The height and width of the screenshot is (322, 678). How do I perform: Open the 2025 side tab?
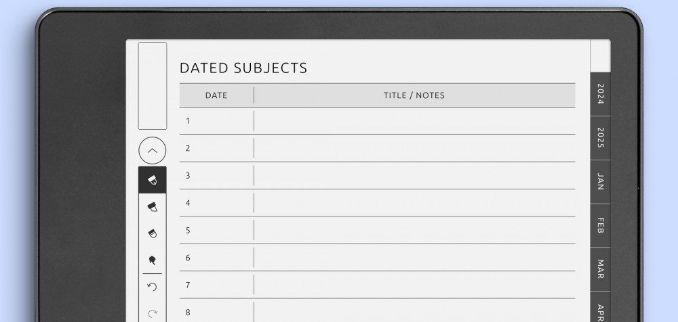point(600,138)
